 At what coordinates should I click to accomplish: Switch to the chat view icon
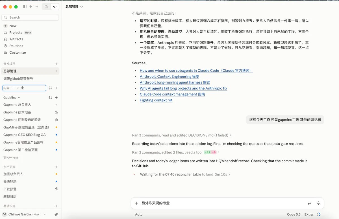(x=46, y=6)
